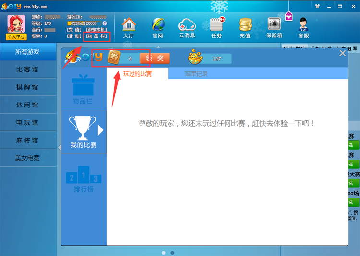
Task: Select 休闲馆 in the left sidebar
Action: (28, 105)
